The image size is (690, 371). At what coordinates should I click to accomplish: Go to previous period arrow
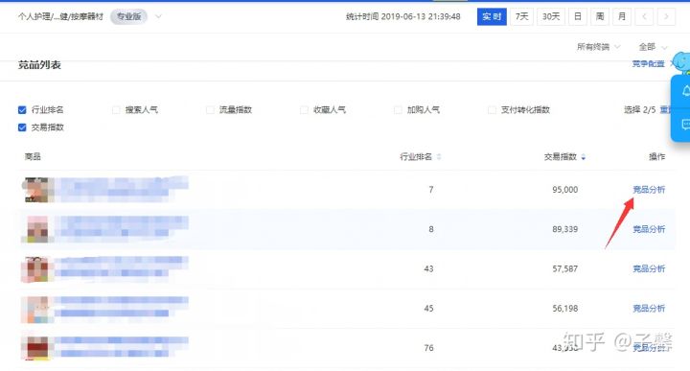[644, 16]
